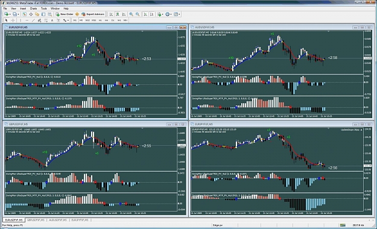
Task: Open the Data Window crosshair icon
Action: 31,14
